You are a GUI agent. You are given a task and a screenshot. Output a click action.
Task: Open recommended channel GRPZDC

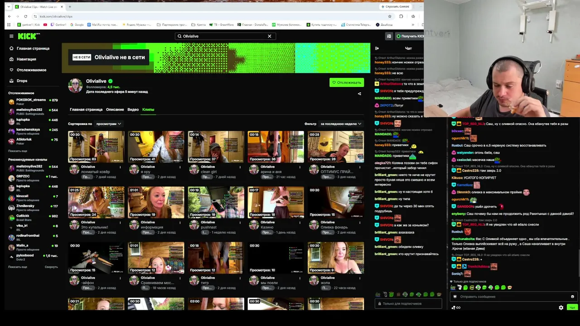point(33,178)
